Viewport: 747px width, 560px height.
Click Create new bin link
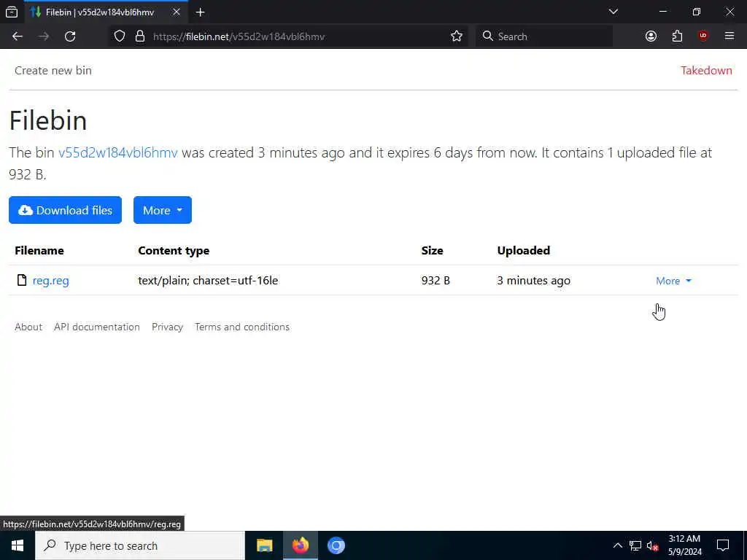pos(53,71)
